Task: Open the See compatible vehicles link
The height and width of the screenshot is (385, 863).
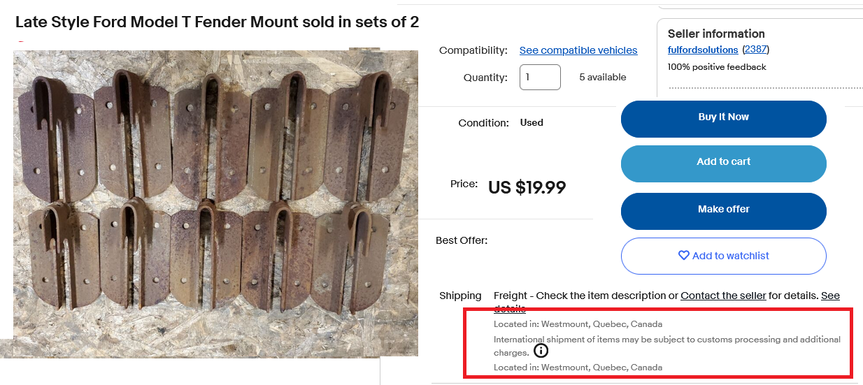Action: (x=578, y=50)
